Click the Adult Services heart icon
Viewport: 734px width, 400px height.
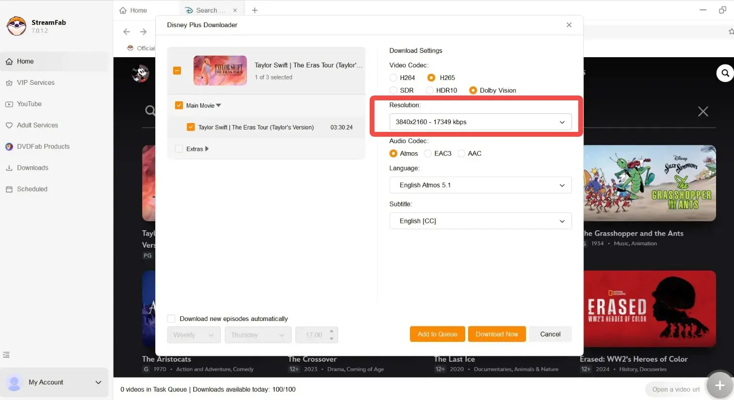(9, 126)
